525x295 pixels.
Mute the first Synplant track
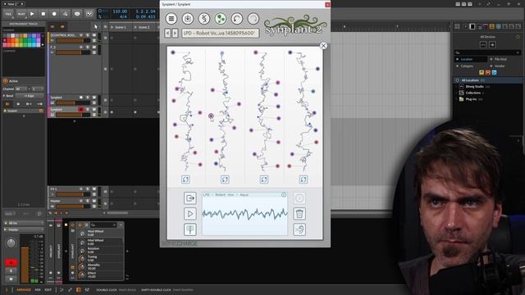94,98
